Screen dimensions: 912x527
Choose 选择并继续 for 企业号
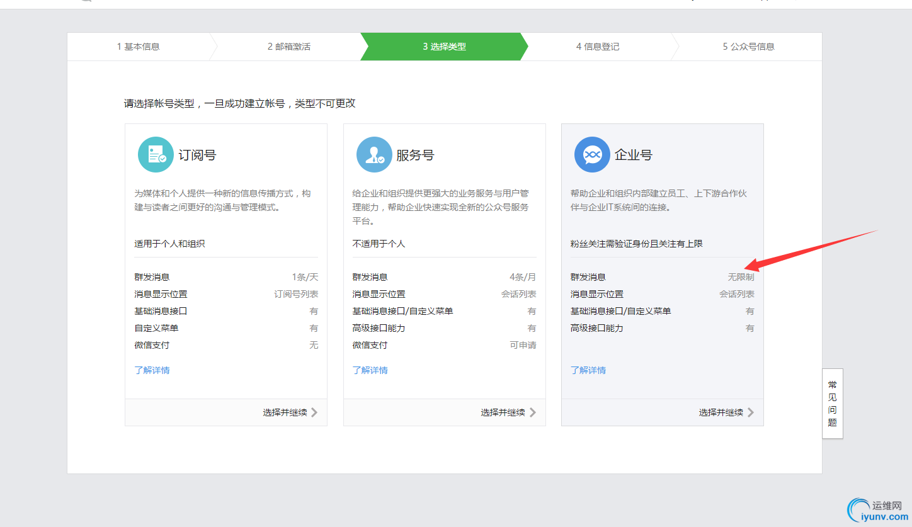coord(721,412)
